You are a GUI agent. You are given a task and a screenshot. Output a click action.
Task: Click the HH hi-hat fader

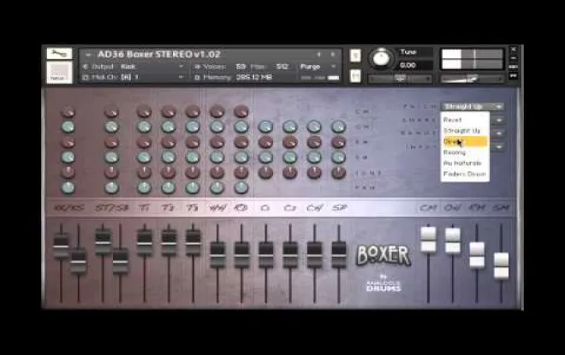click(x=217, y=255)
